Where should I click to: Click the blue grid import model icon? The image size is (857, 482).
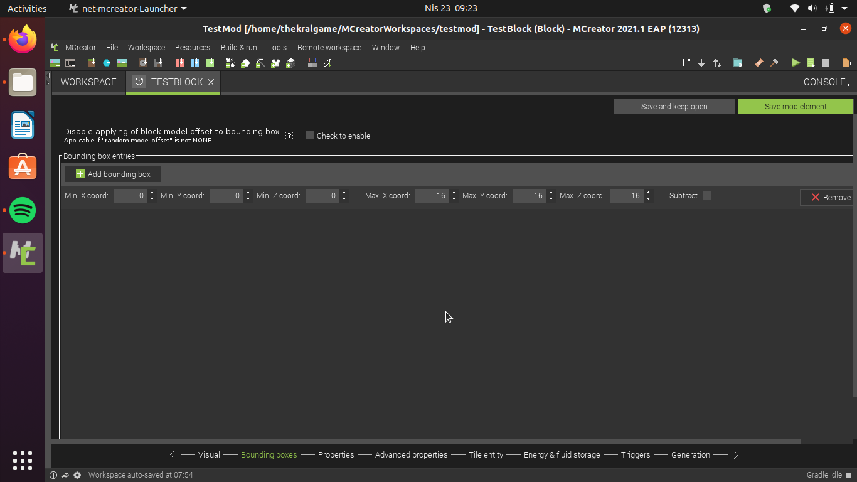click(x=195, y=63)
